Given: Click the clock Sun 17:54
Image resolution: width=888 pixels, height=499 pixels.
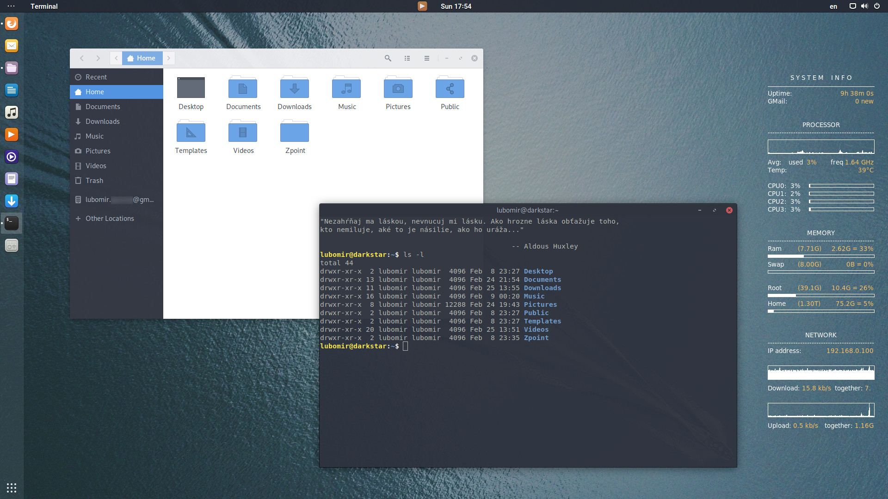Looking at the screenshot, I should click(x=456, y=6).
